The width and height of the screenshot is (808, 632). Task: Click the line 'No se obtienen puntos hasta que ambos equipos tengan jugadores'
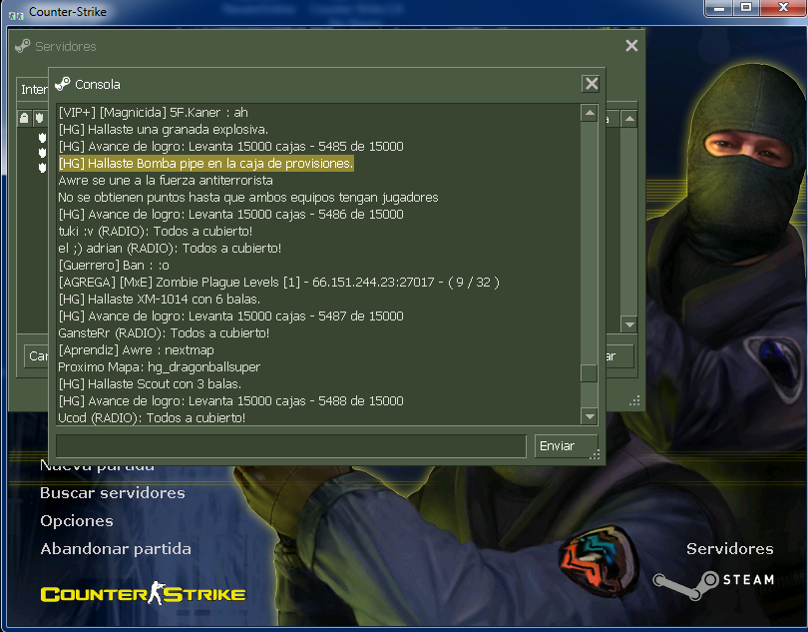247,197
